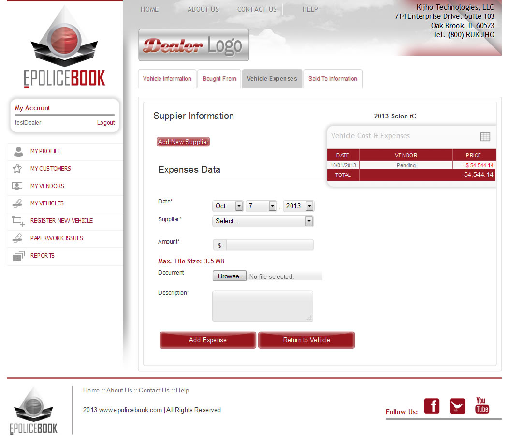Click the Add New Supplier button
The image size is (509, 436).
pos(183,142)
